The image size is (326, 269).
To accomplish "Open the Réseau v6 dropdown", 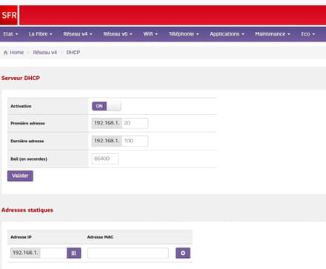I will coord(118,34).
